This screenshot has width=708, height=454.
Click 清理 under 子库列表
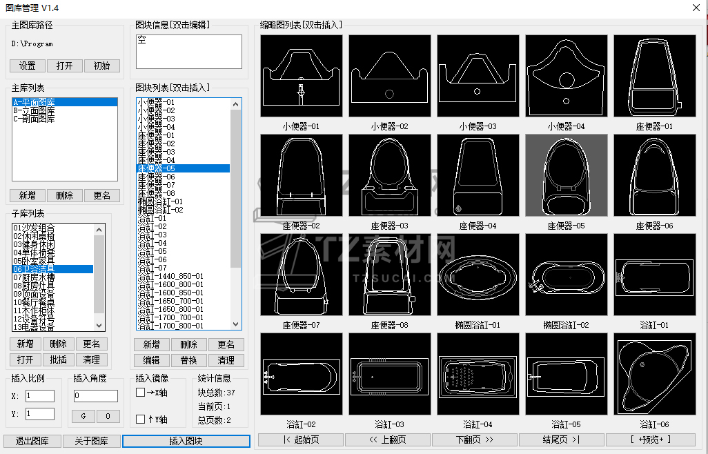pos(92,359)
